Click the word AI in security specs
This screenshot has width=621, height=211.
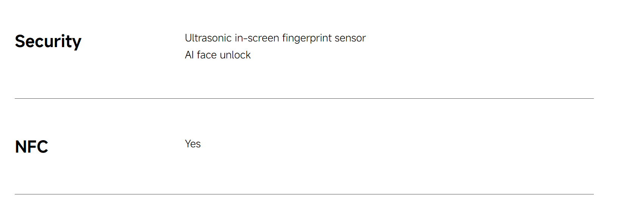coord(189,55)
